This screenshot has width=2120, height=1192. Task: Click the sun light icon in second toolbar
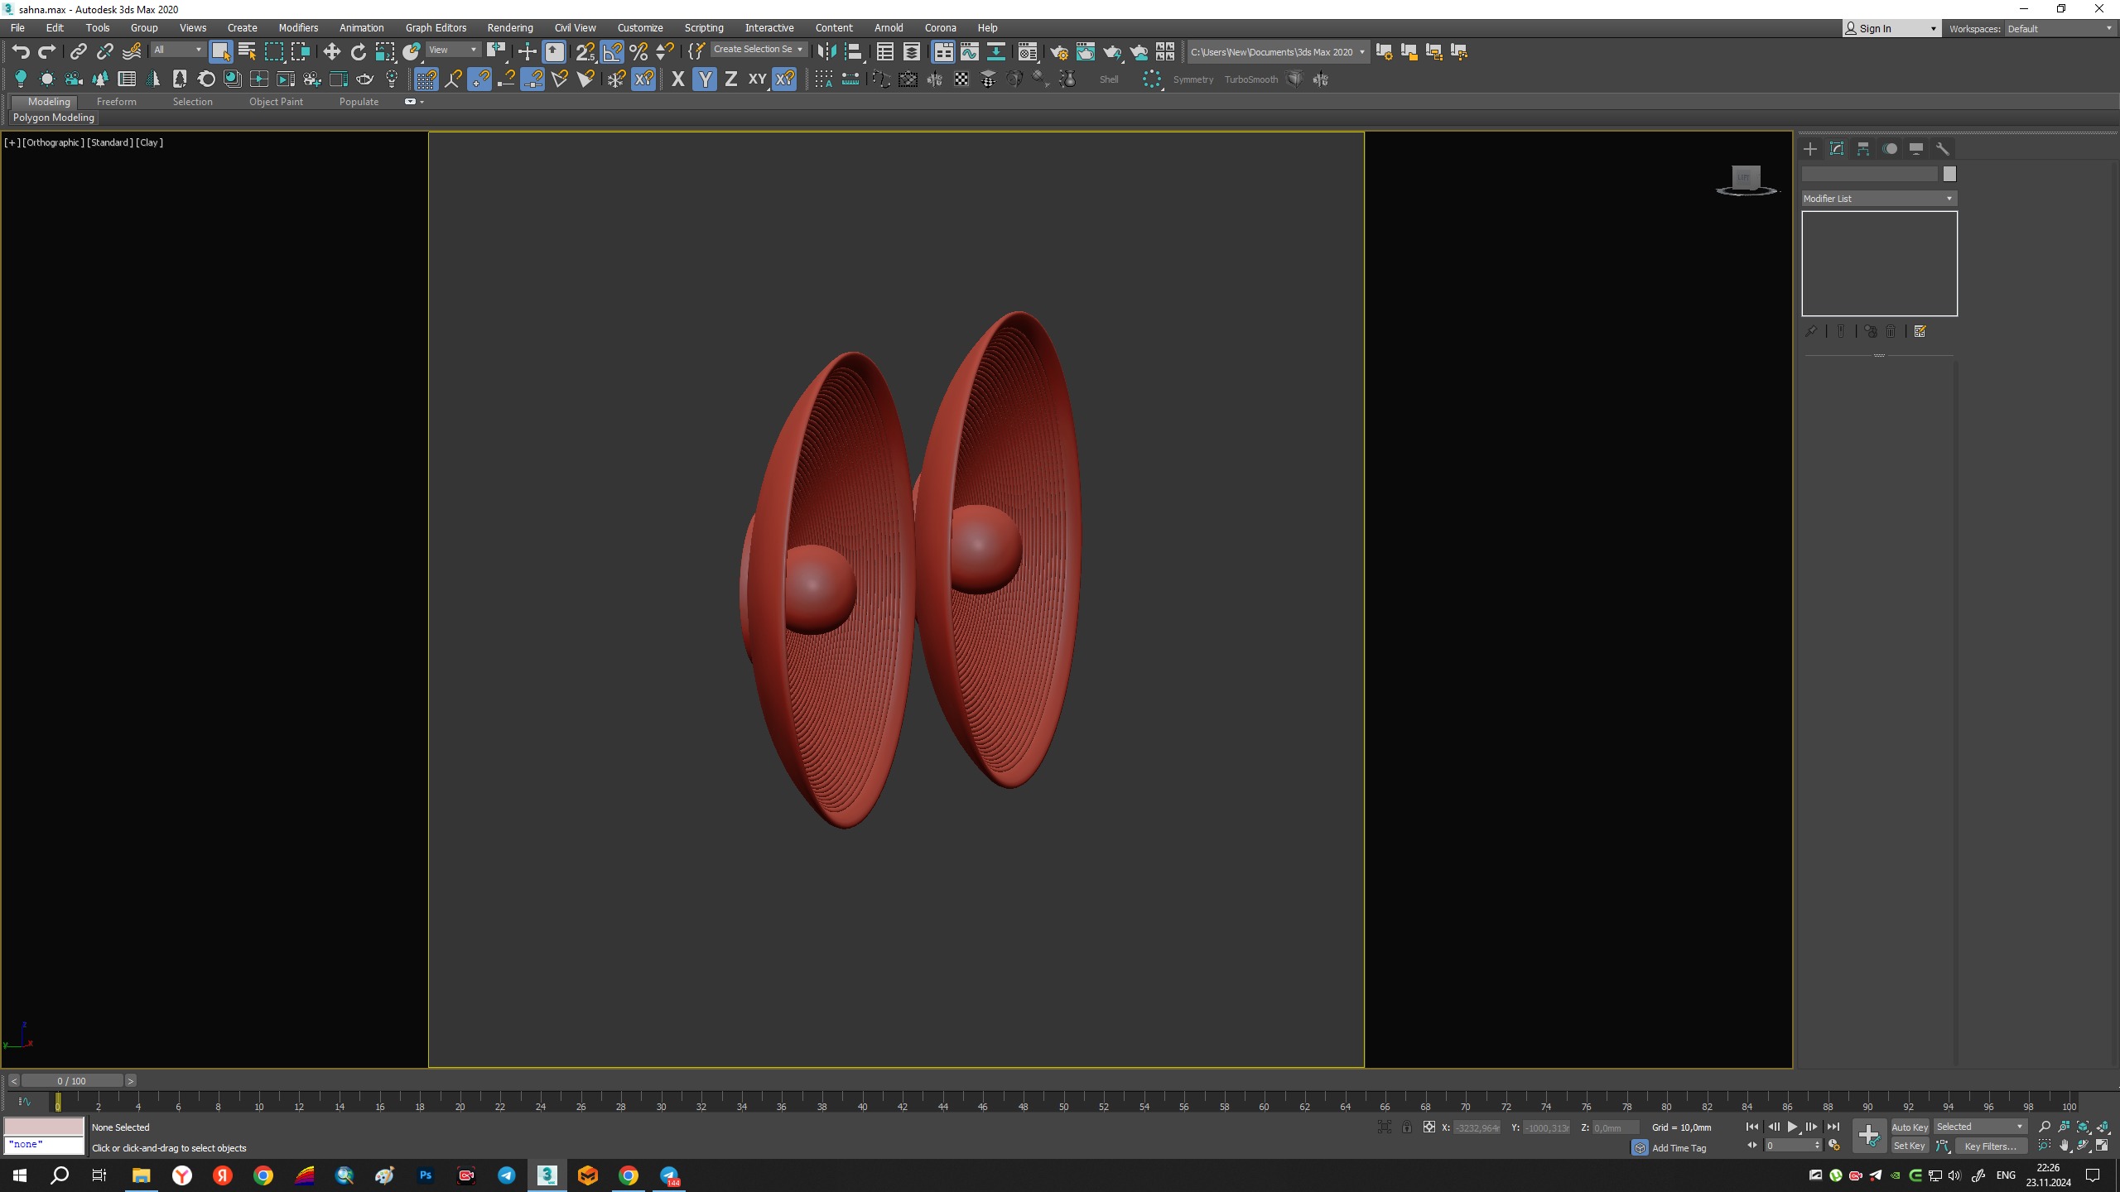coord(47,79)
